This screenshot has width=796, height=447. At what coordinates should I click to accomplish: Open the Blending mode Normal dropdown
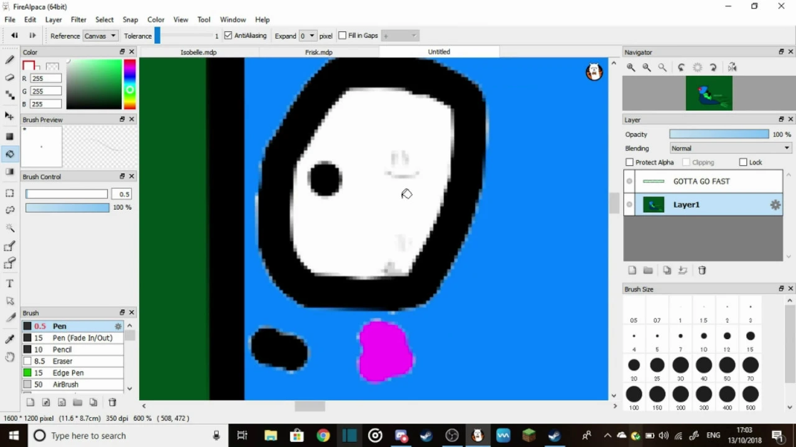730,148
